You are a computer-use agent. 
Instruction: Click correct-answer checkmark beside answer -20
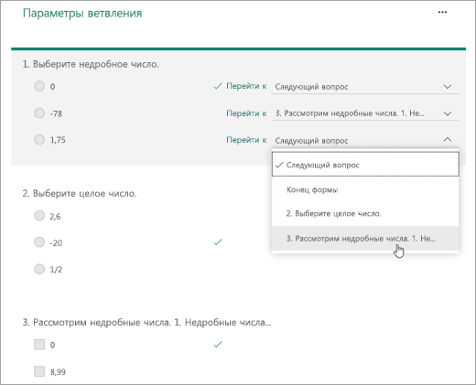[x=218, y=242]
